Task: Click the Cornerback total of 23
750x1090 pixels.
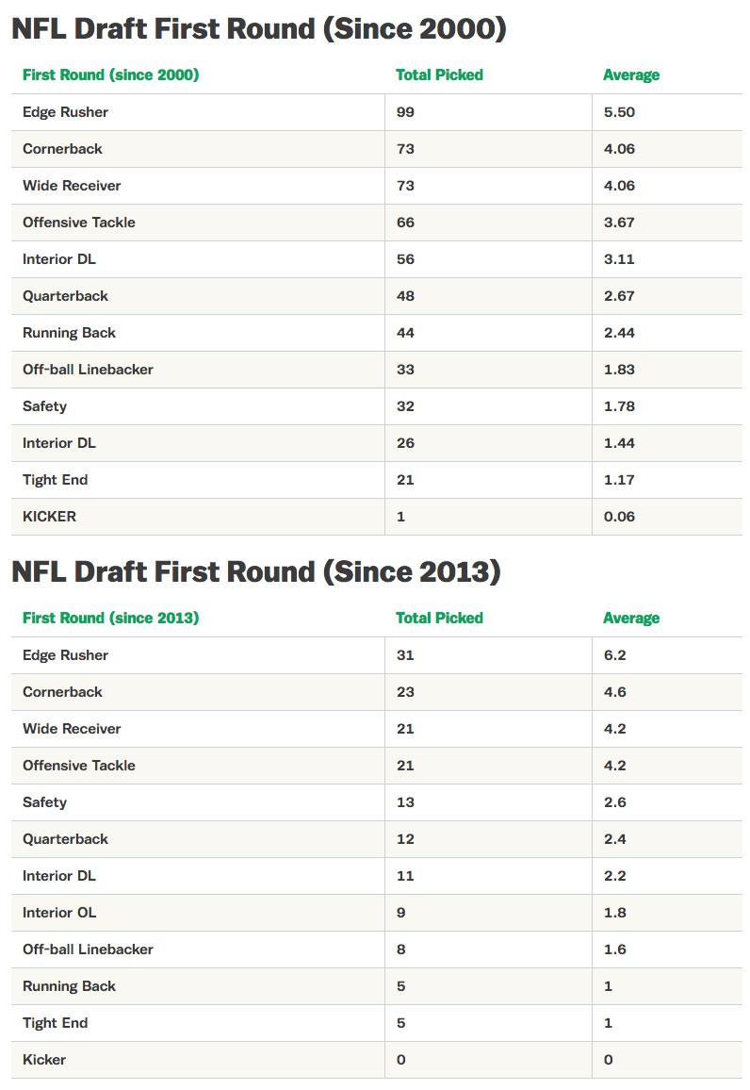Action: click(405, 691)
